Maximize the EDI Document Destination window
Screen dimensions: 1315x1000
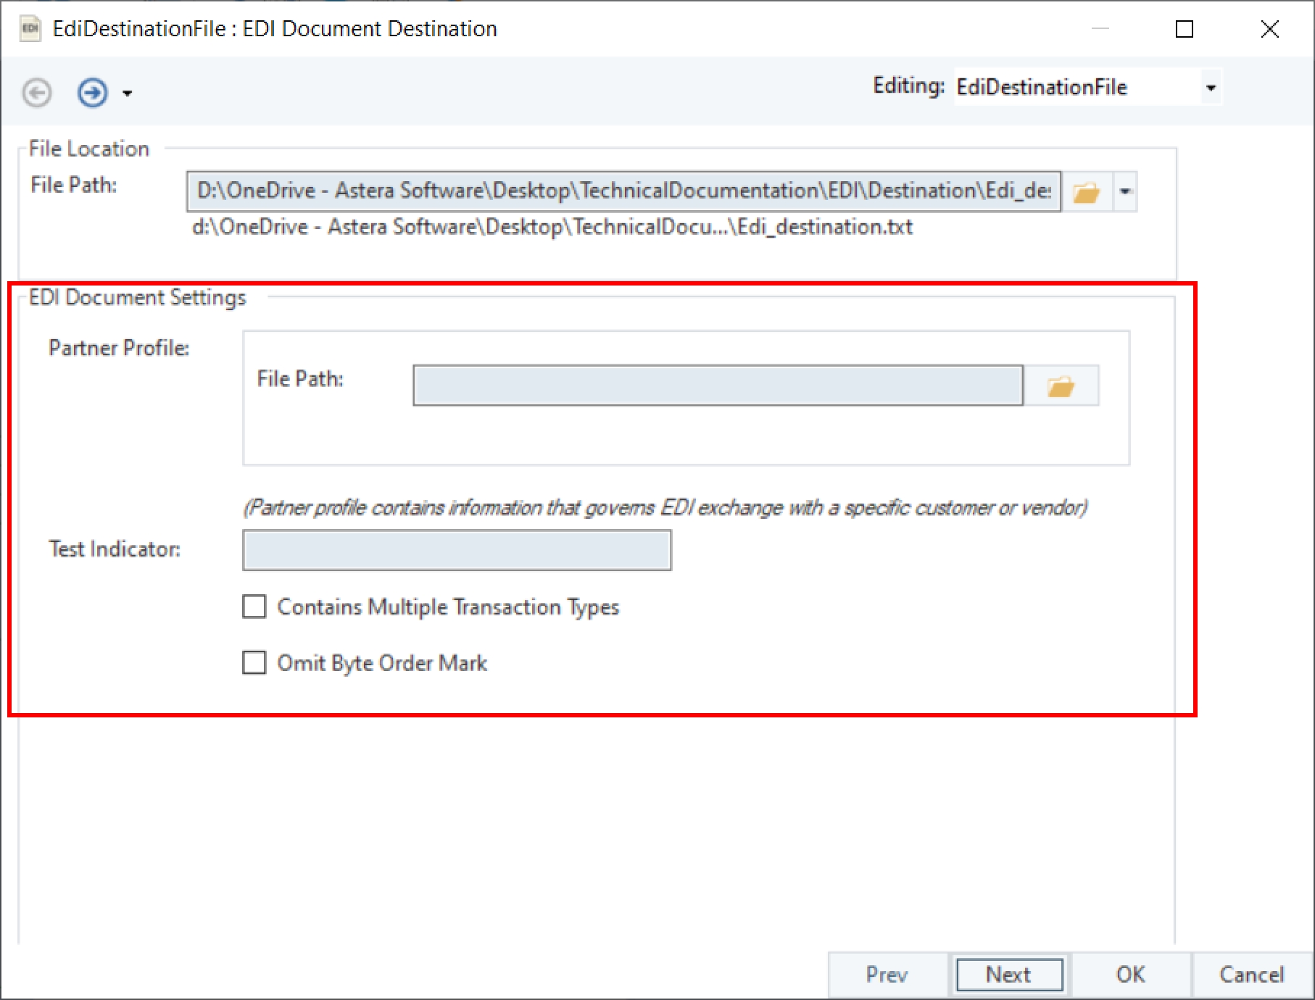tap(1185, 29)
